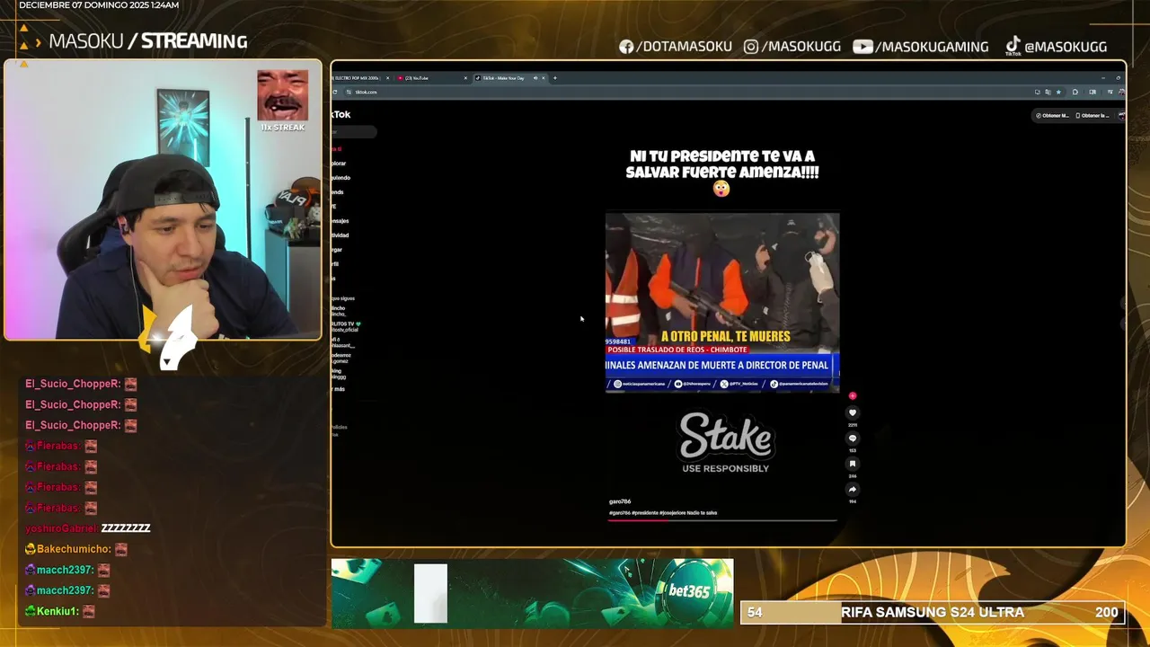Click the video progress bar

[722, 519]
